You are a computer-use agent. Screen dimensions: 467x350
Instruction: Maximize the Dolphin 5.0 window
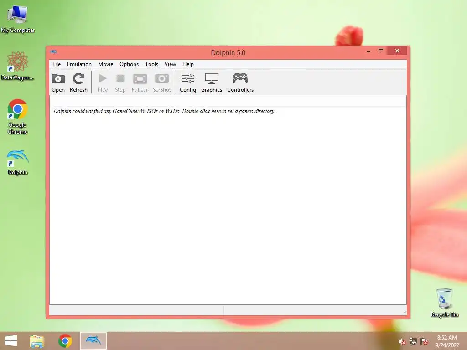381,51
